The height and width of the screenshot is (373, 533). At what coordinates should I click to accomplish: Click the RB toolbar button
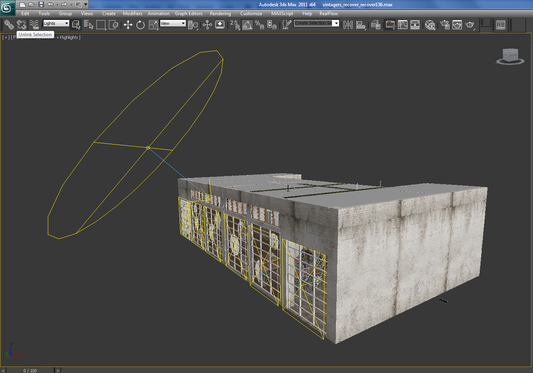[x=500, y=25]
